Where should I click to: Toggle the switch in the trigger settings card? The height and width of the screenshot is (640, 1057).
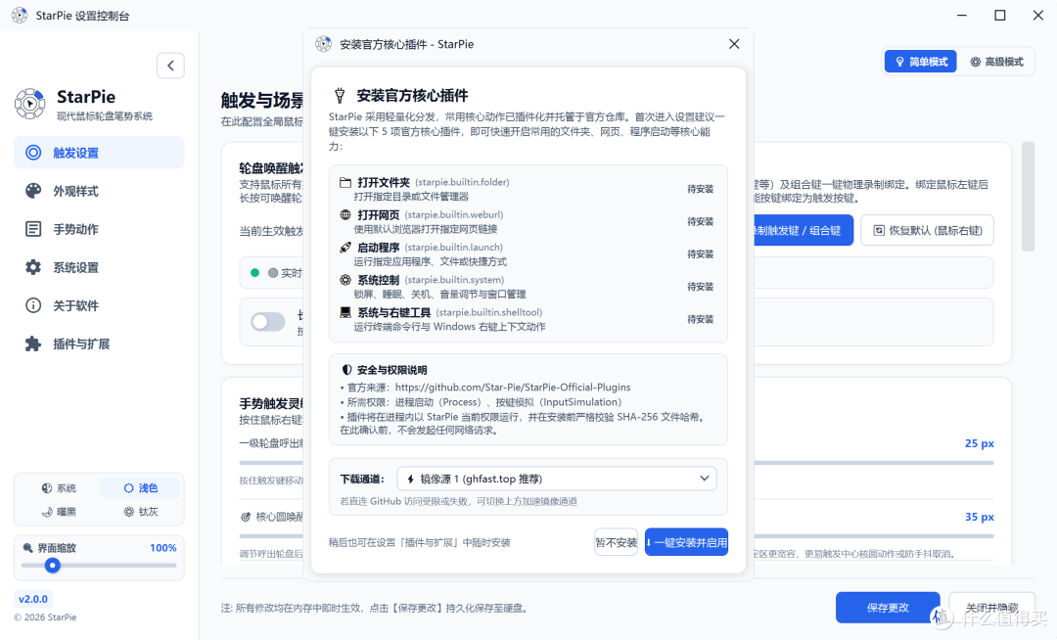tap(267, 322)
